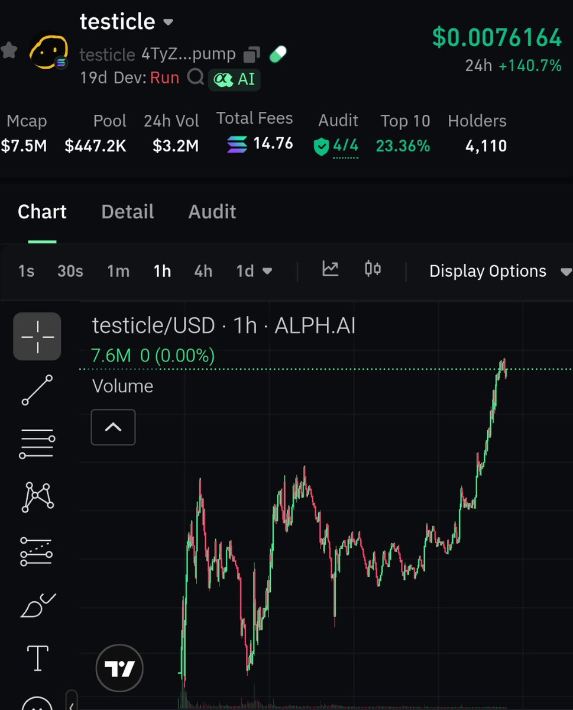This screenshot has width=573, height=710.
Task: Select the 1s timeframe
Action: click(27, 271)
